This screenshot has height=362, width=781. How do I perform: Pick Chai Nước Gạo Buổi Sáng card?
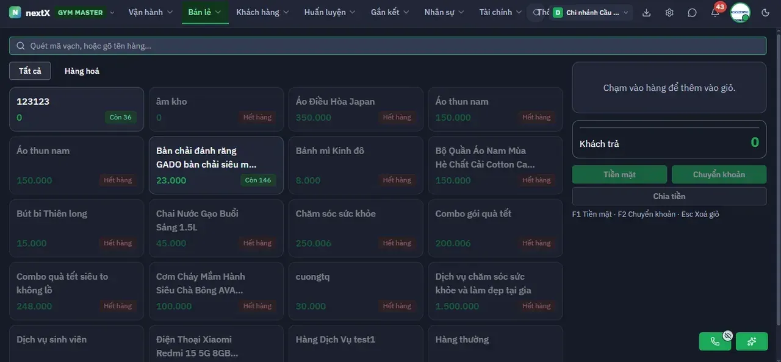(216, 228)
